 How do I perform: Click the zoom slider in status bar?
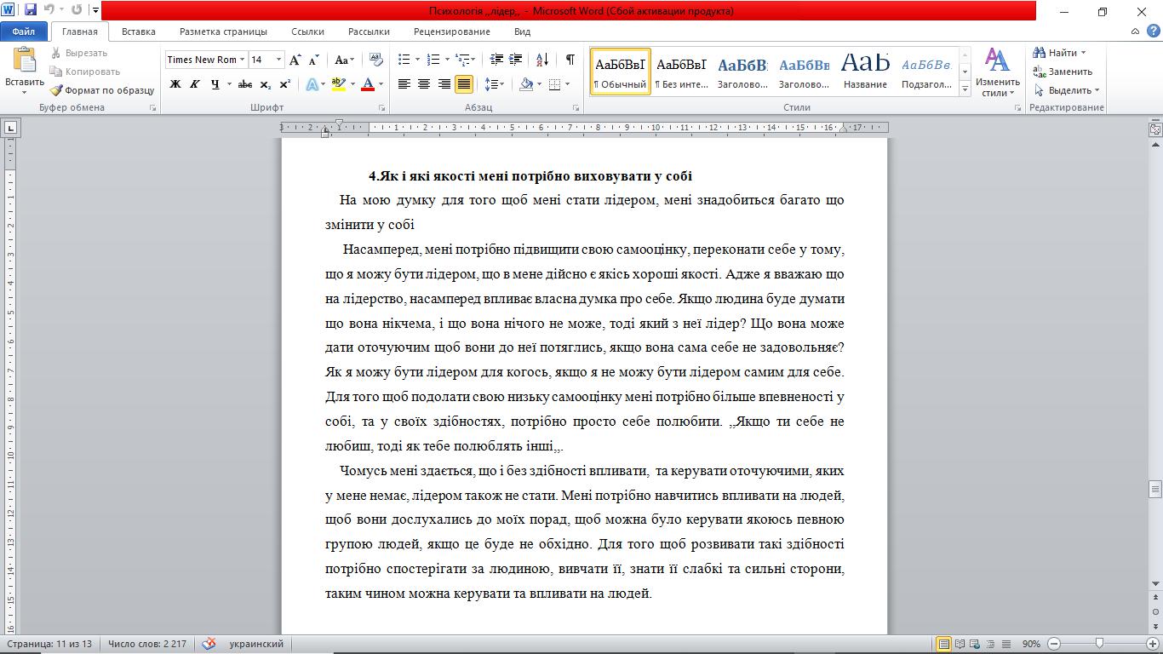point(1100,644)
